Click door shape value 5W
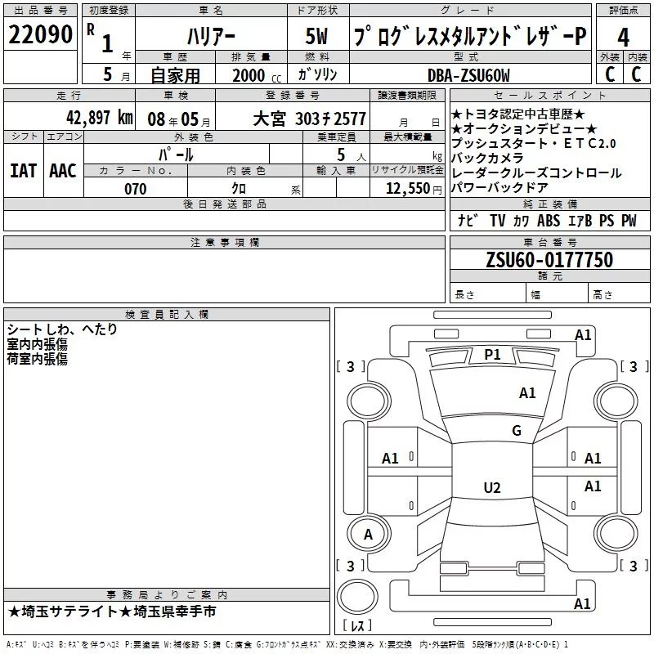 [316, 36]
